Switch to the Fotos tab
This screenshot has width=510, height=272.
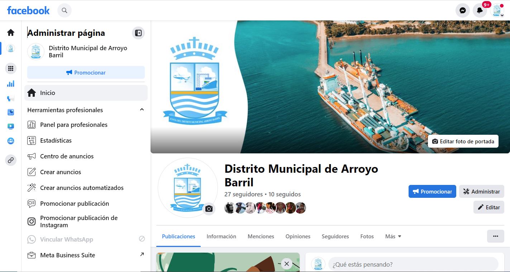367,237
